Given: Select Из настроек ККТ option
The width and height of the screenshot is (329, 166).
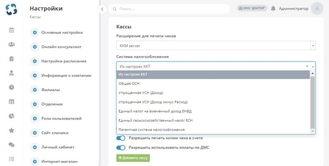Looking at the screenshot, I should [x=213, y=75].
